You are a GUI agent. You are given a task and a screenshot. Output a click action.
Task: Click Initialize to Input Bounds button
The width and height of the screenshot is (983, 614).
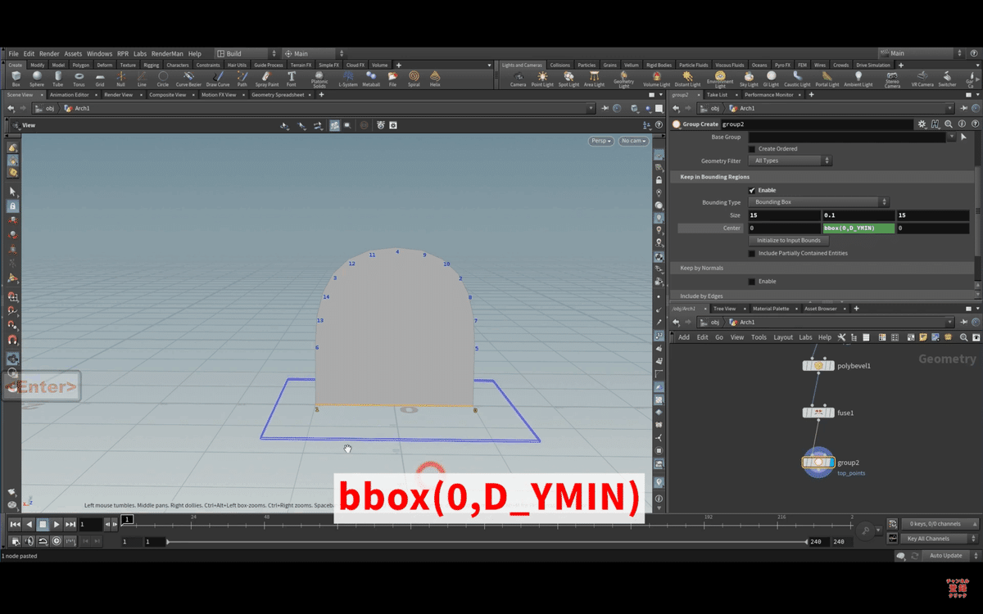790,241
